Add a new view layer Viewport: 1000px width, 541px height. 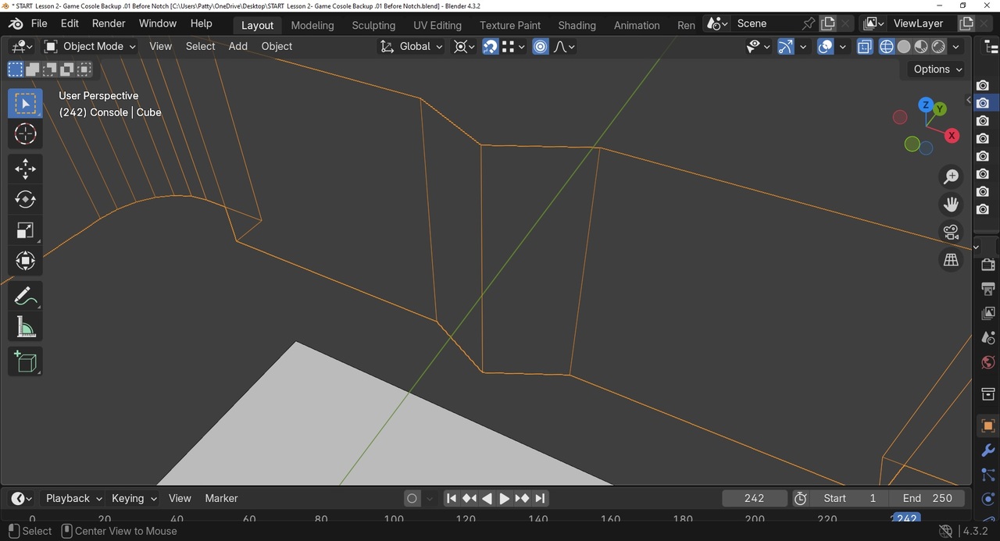pyautogui.click(x=966, y=23)
